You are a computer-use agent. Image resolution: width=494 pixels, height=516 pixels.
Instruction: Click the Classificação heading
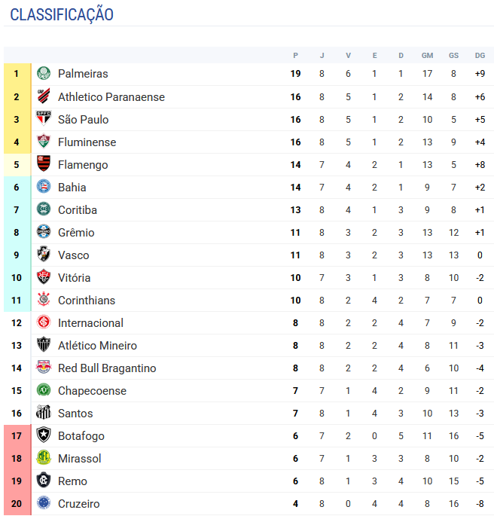[62, 14]
